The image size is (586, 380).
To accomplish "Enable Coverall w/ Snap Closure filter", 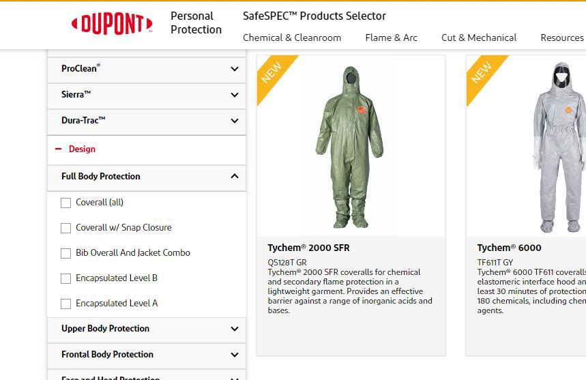I will click(x=66, y=228).
